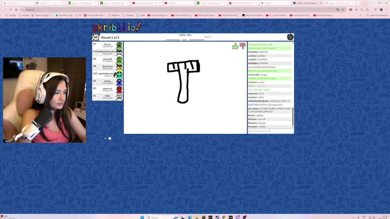Reload the page
The width and height of the screenshot is (390, 219).
[x=10, y=10]
